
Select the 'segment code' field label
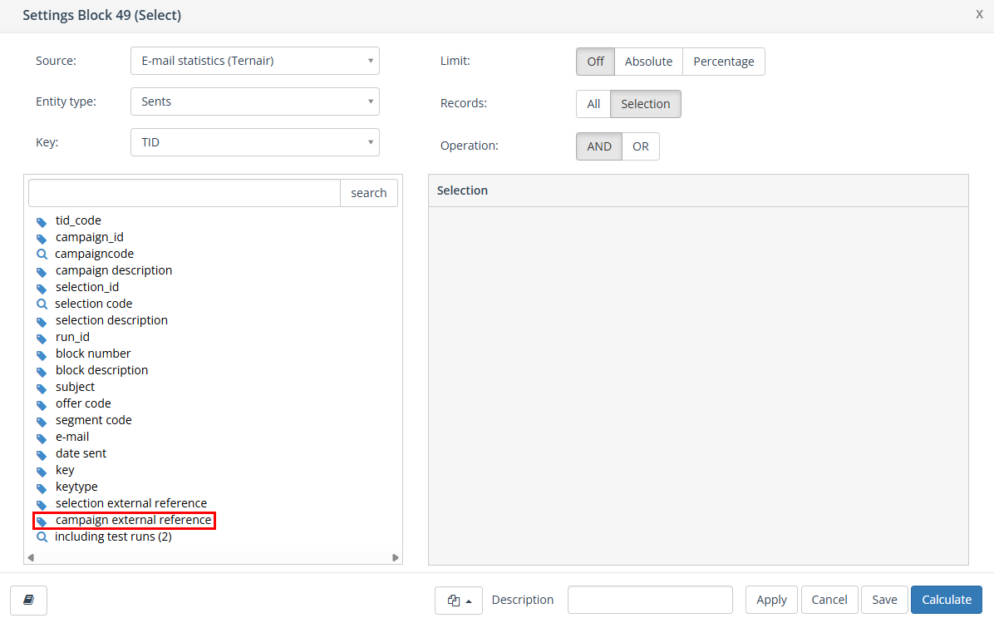click(94, 420)
